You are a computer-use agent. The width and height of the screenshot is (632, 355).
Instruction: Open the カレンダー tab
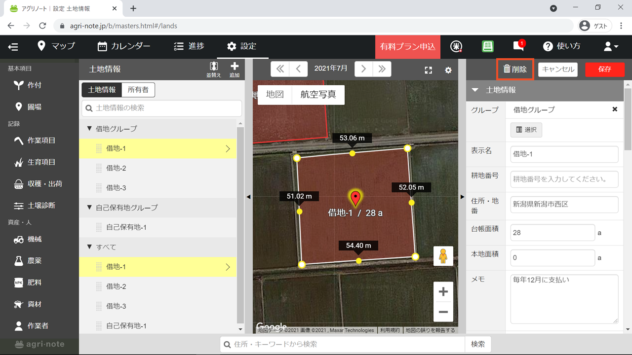(124, 46)
